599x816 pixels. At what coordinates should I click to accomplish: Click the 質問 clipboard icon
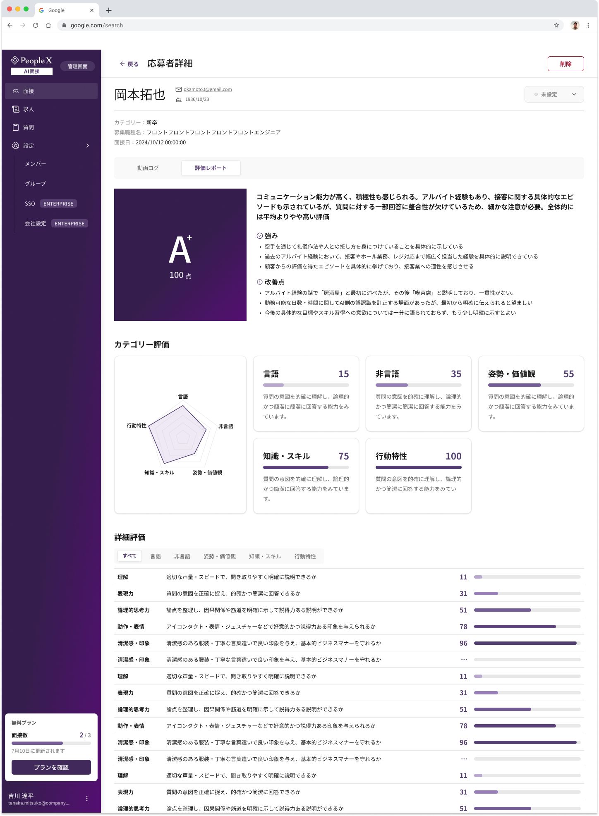click(x=16, y=127)
